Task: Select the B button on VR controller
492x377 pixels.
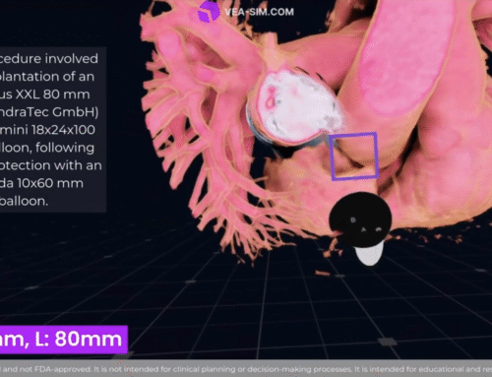Action: [353, 220]
